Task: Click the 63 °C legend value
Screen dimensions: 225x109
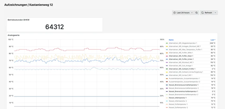Action: click(213, 46)
